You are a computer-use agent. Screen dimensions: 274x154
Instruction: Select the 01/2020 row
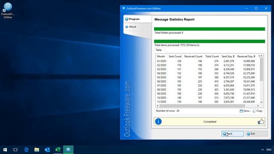click(x=208, y=61)
